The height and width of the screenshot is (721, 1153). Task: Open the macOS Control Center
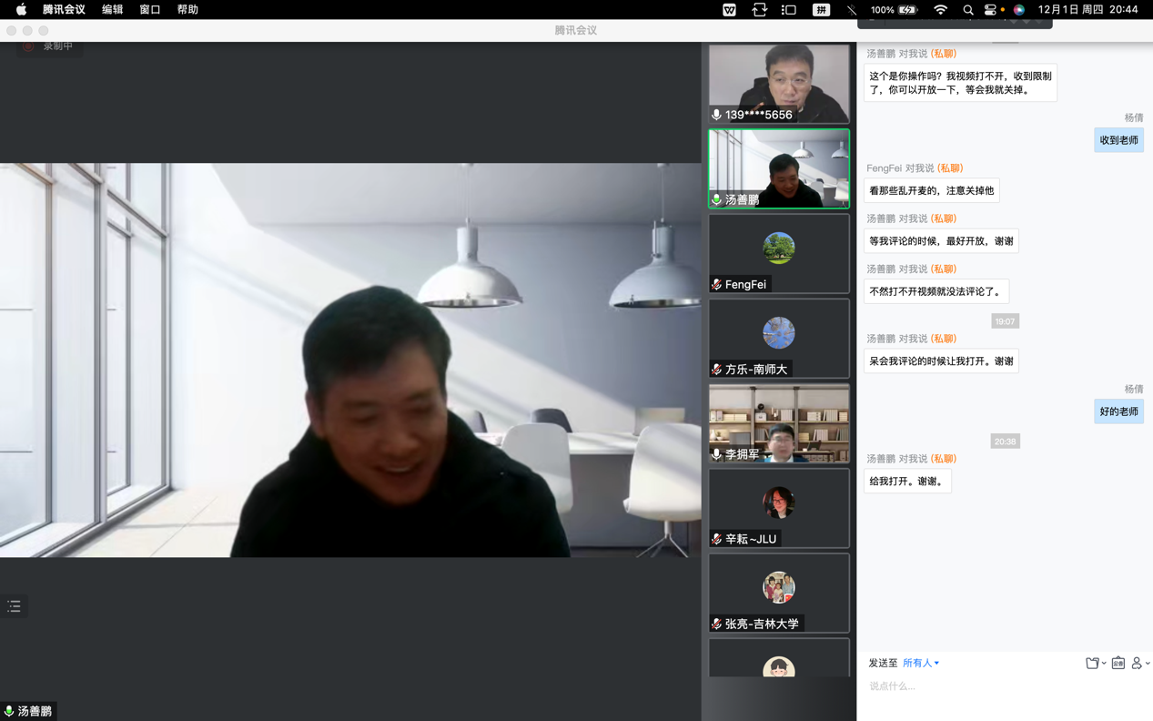click(x=990, y=10)
